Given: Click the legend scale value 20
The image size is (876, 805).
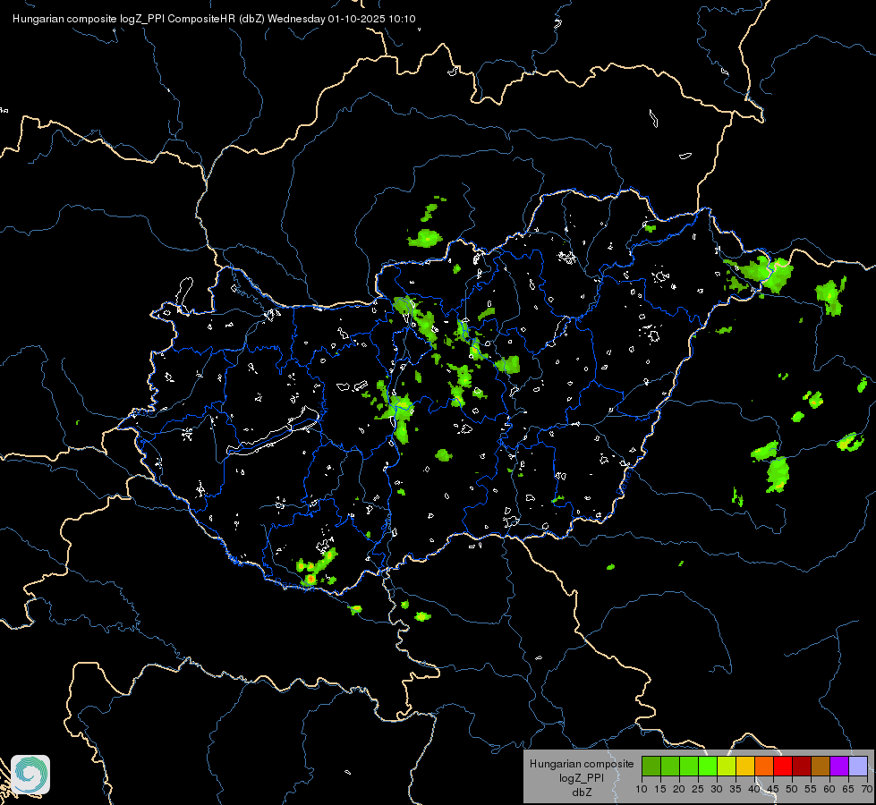Looking at the screenshot, I should [679, 789].
